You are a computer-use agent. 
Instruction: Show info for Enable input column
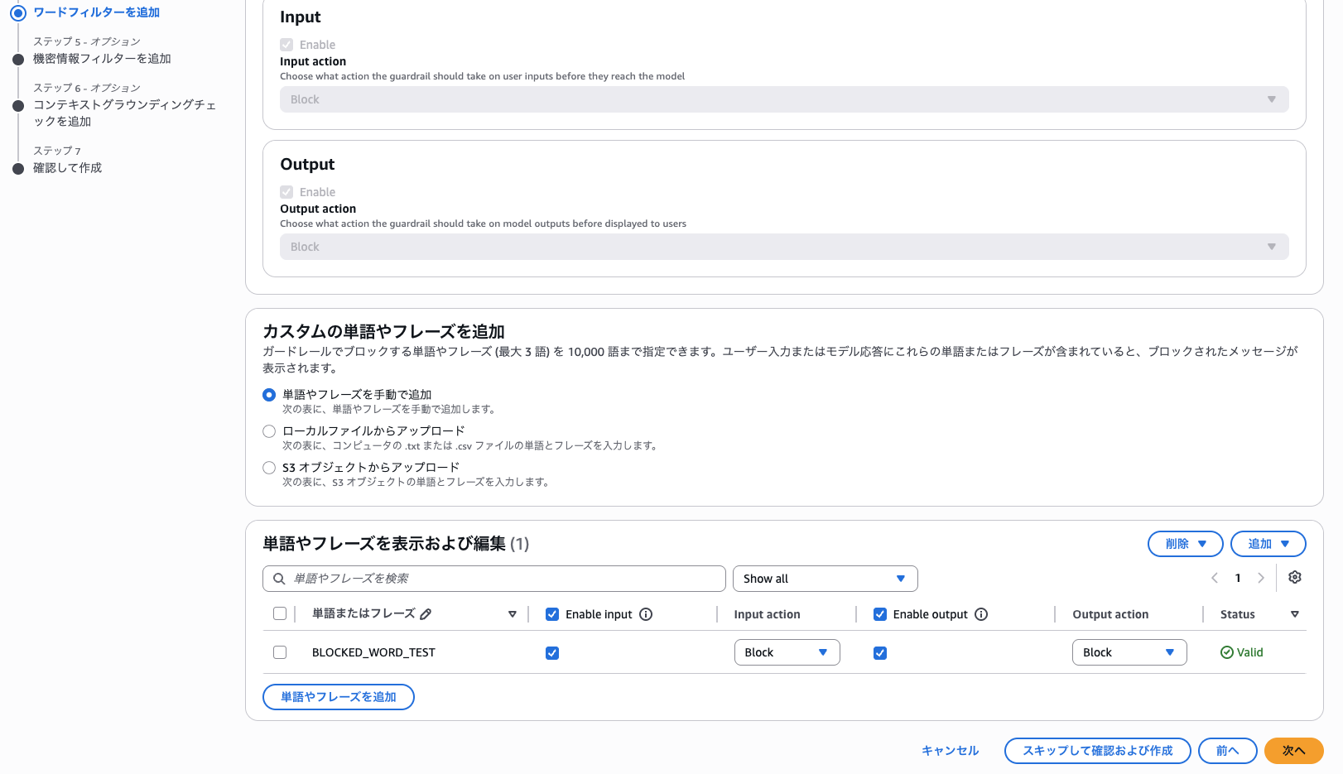point(646,614)
